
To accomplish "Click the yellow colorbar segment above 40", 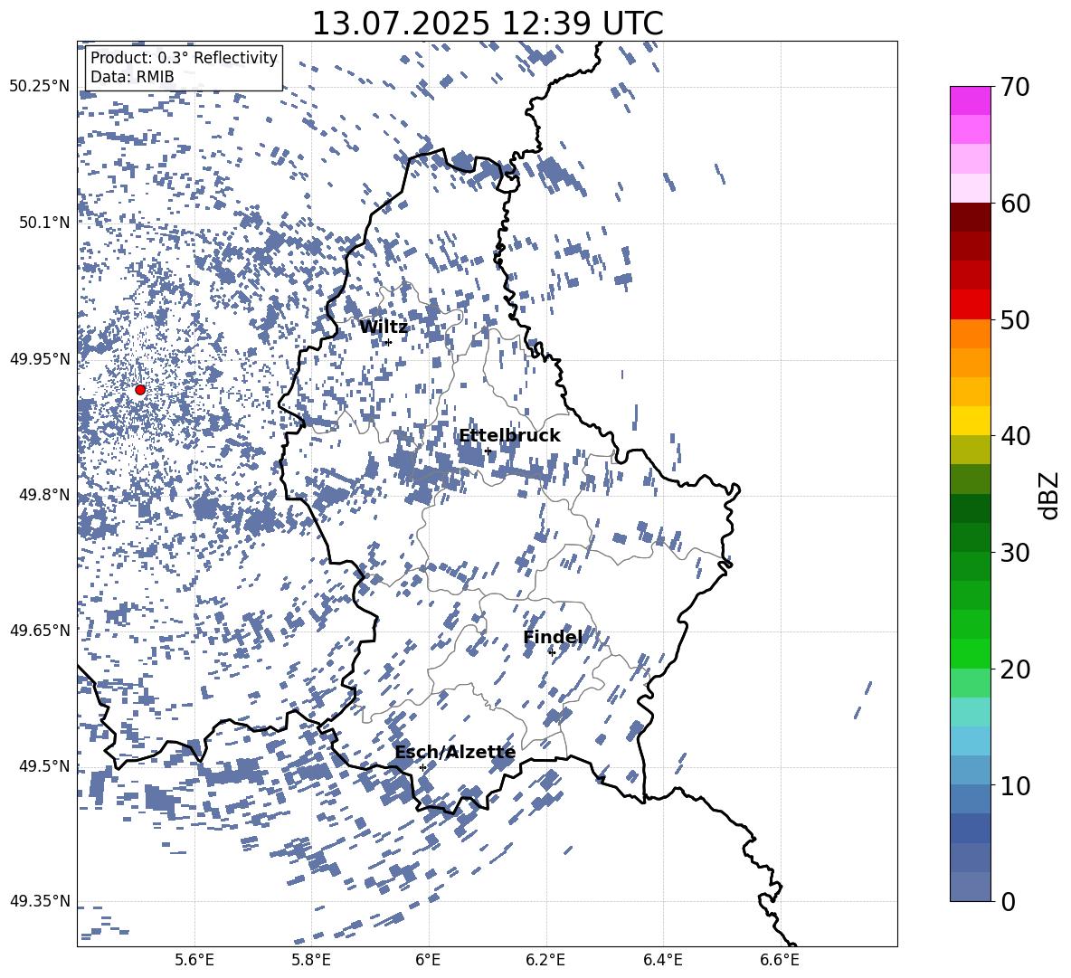I will pos(970,421).
